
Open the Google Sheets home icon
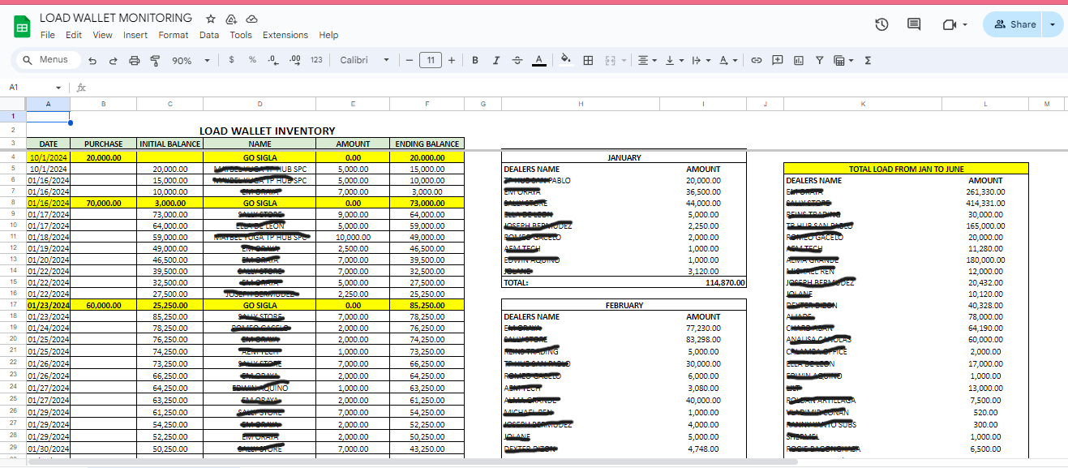click(x=22, y=26)
